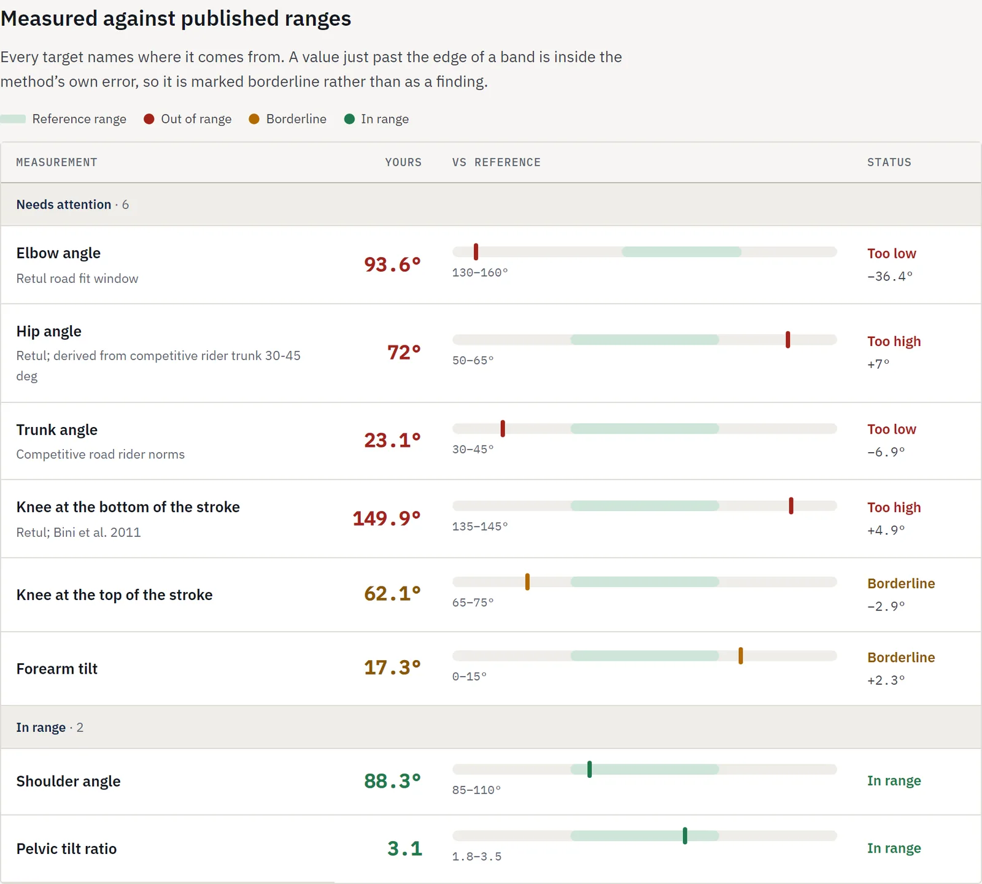Click the Trunk angle label
Screen dimensions: 982x884
pos(57,430)
